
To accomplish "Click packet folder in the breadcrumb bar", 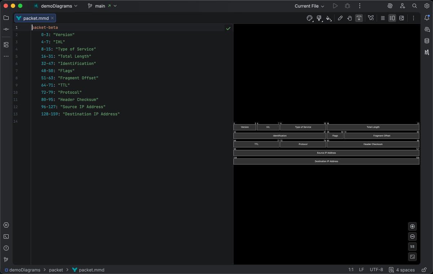I will pos(56,270).
